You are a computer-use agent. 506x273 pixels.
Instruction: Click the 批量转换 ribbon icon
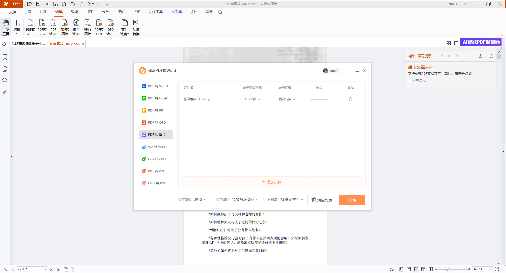coord(136,27)
